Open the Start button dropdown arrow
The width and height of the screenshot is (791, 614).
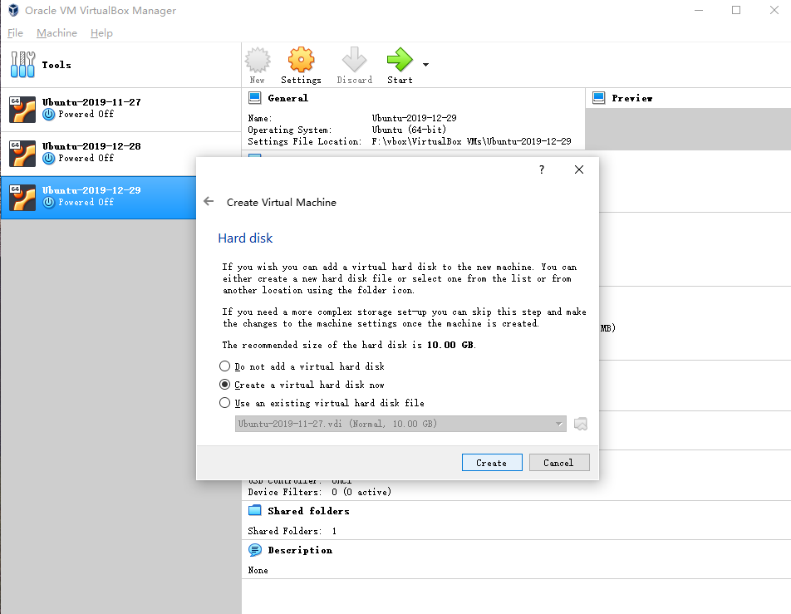pyautogui.click(x=425, y=65)
